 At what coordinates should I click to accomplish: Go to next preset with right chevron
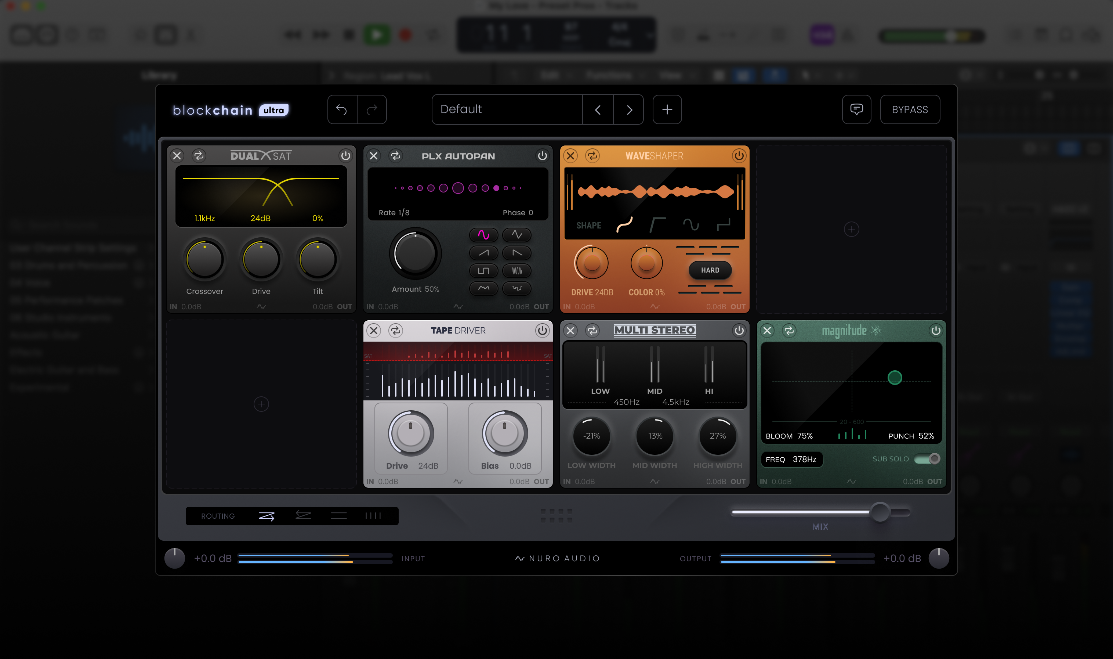[629, 110]
